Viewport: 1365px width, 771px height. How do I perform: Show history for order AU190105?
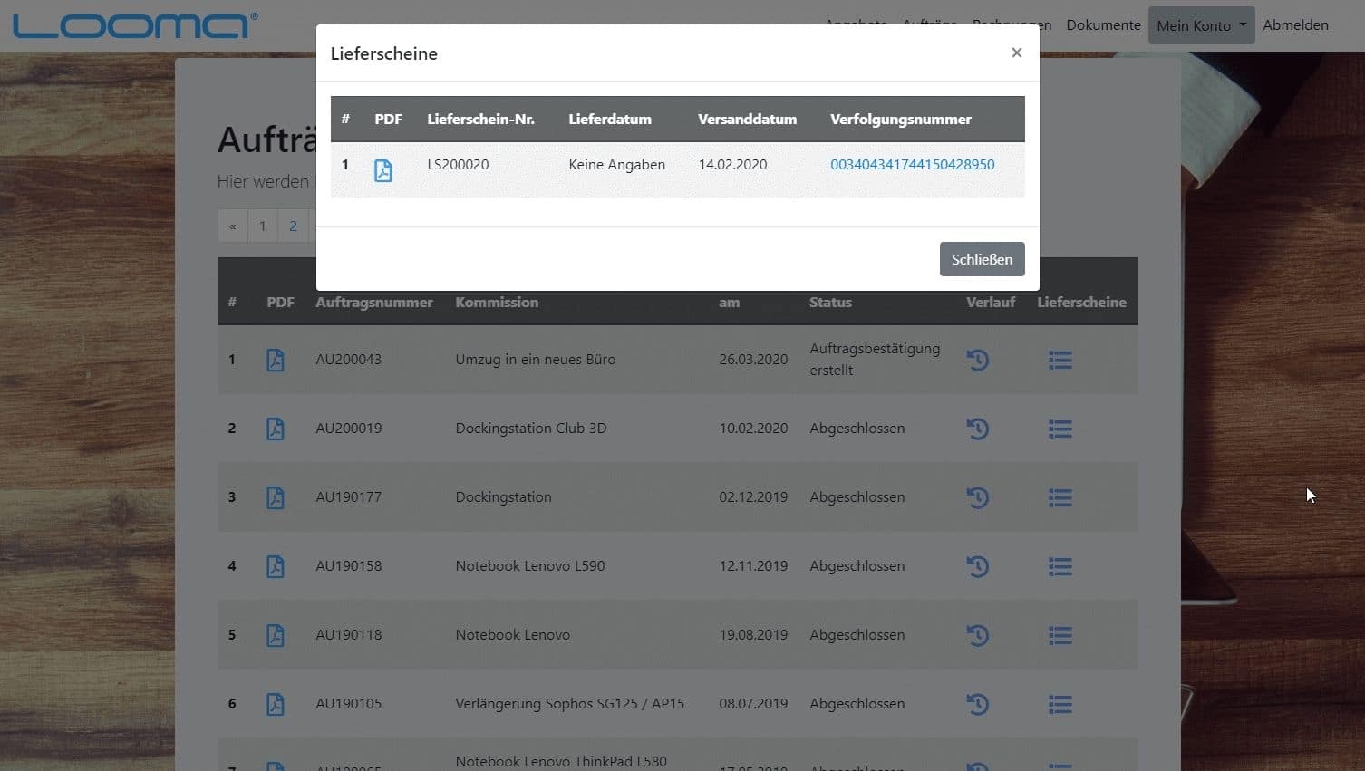coord(977,704)
